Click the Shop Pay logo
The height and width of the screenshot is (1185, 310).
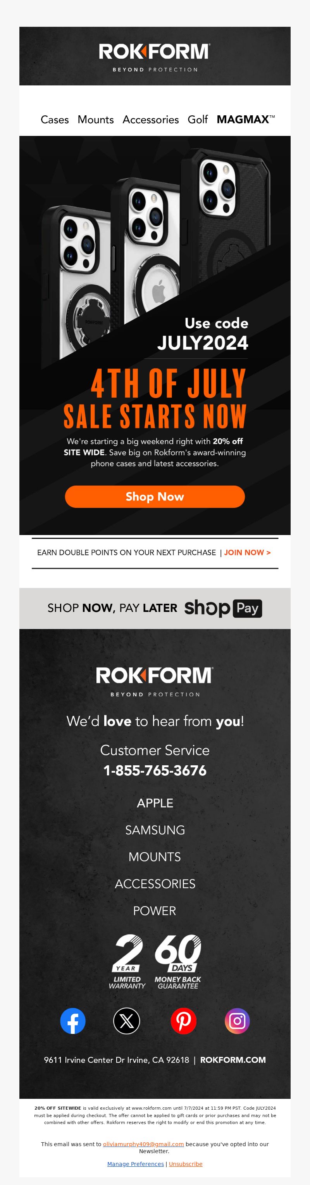pos(223,608)
